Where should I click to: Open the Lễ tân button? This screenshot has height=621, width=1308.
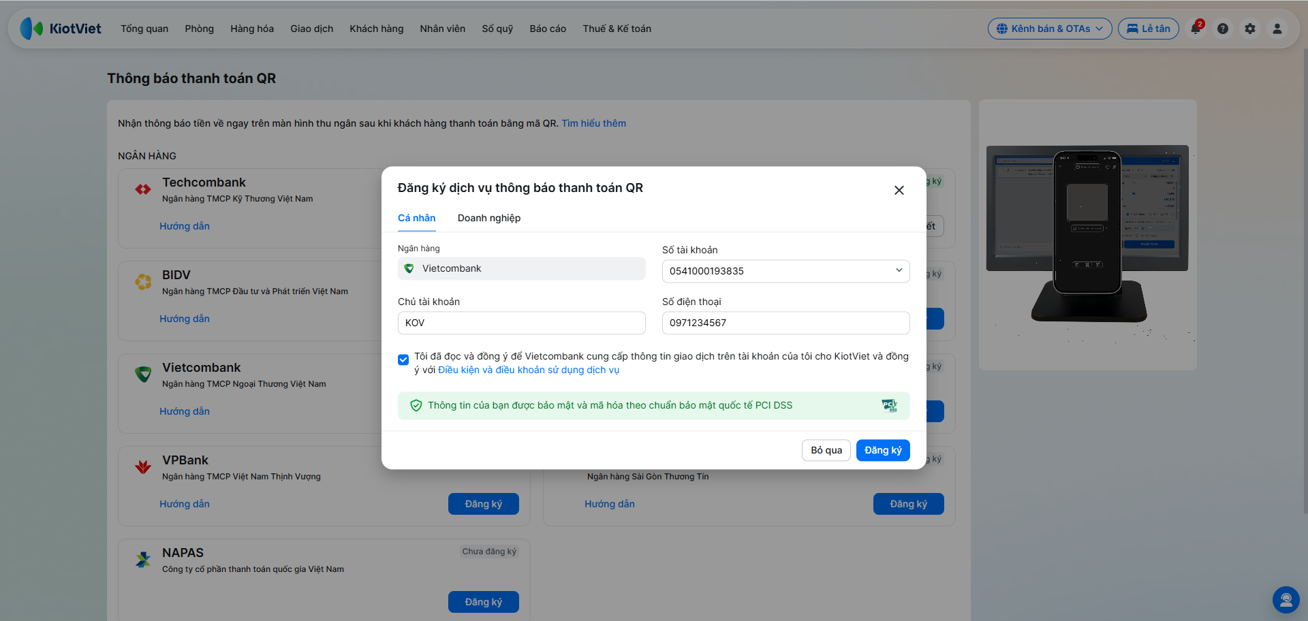click(x=1149, y=29)
